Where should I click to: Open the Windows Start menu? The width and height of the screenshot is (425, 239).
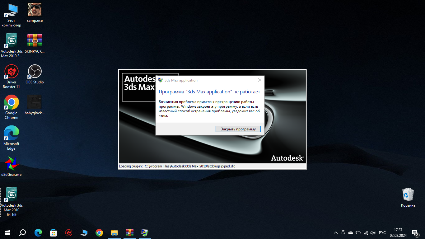point(7,232)
